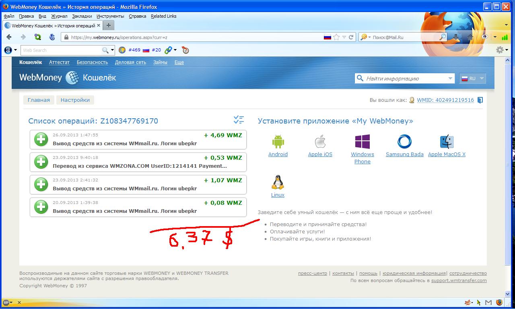Viewport: 515px width, 309px height.
Task: Open the gear icon dropdown arrow
Action: pyautogui.click(x=506, y=50)
